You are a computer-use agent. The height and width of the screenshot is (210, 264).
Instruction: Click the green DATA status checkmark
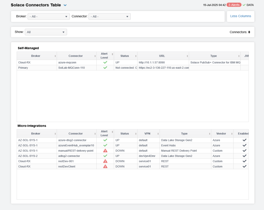click(244, 5)
